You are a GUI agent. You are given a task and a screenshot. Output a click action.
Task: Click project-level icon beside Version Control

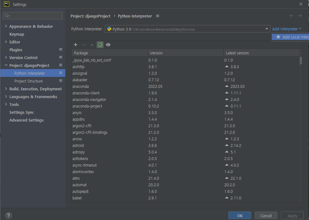pyautogui.click(x=61, y=57)
